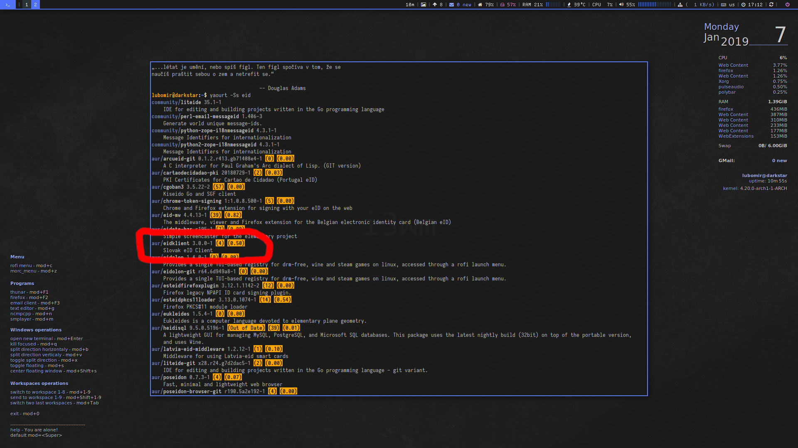Click the perl-email-messageid package line
Viewport: 798px width, 448px height.
coord(207,117)
